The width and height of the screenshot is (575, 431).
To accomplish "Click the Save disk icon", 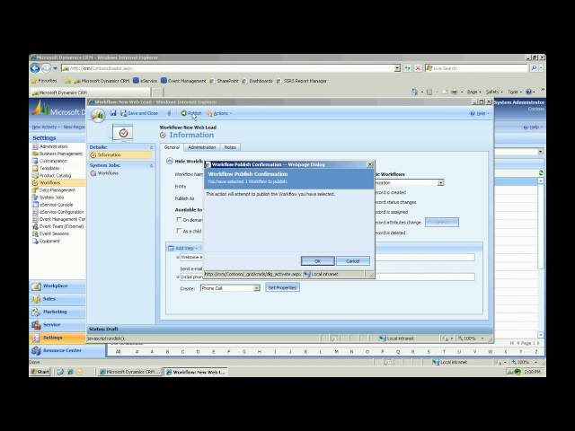I will (x=113, y=113).
